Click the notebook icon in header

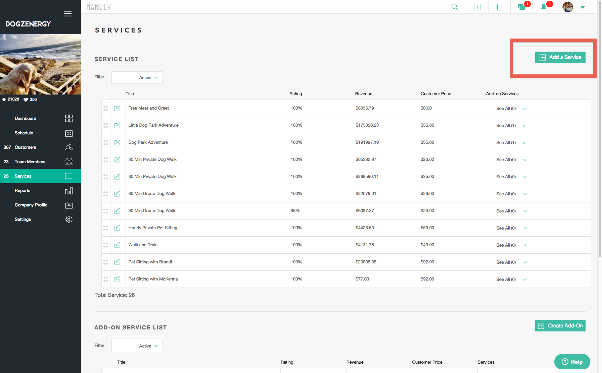click(x=499, y=7)
